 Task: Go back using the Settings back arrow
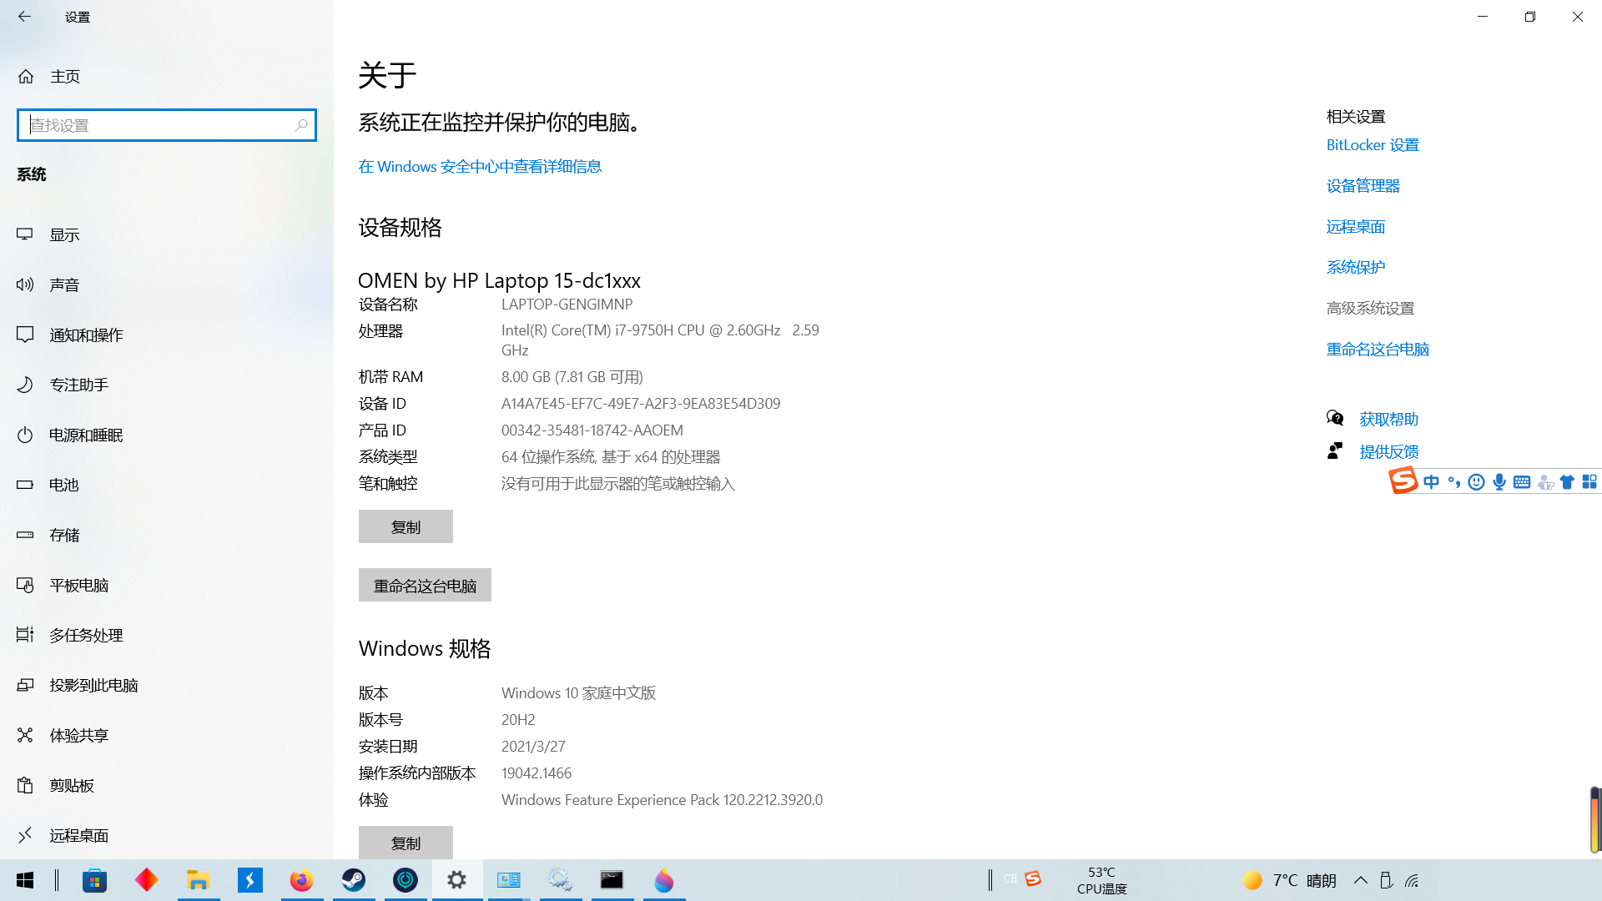(24, 17)
